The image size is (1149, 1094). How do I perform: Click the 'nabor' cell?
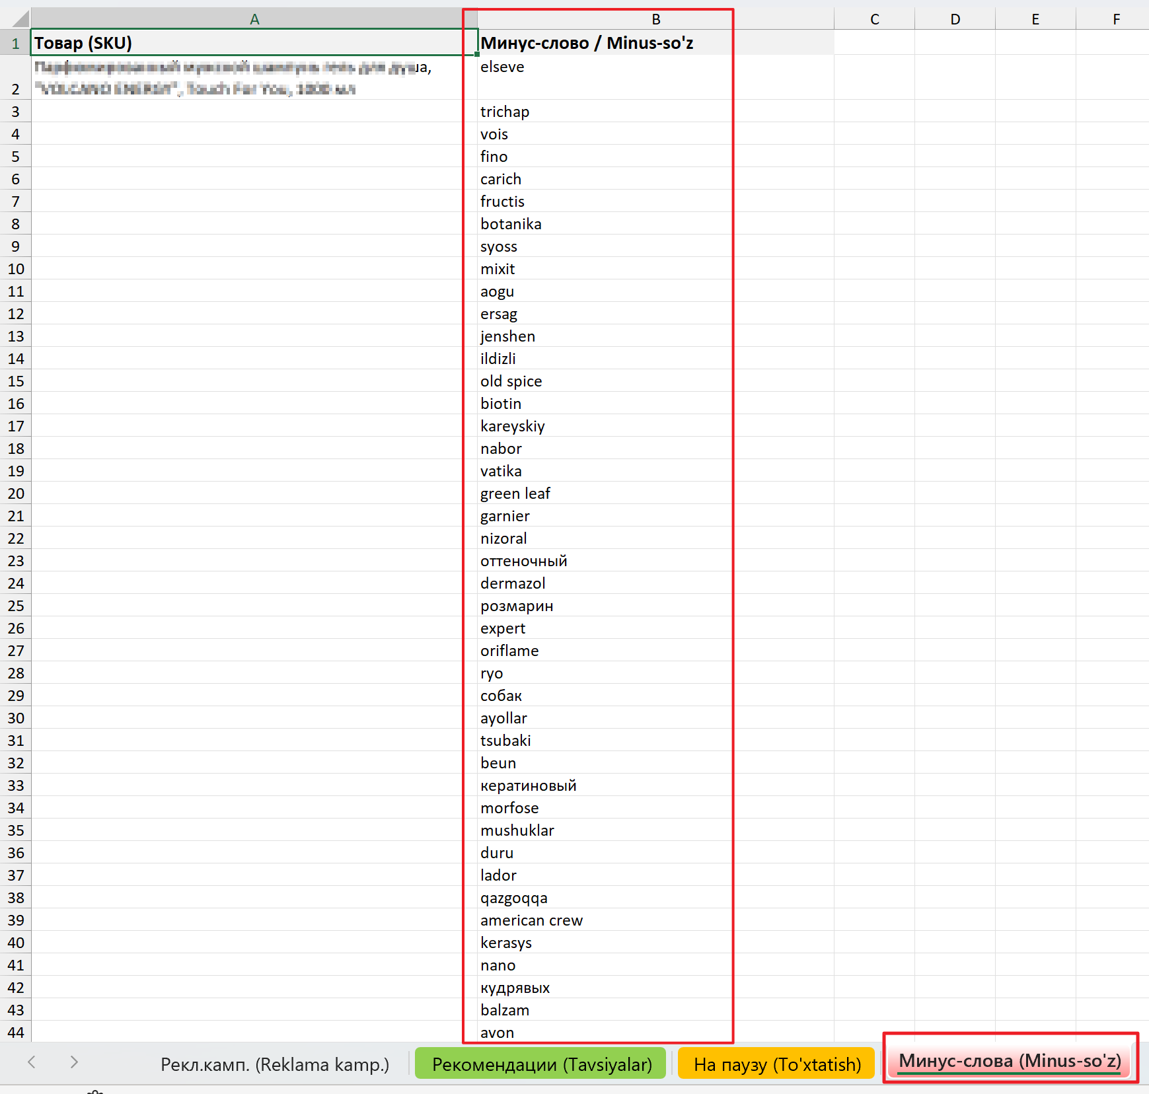[x=655, y=449]
